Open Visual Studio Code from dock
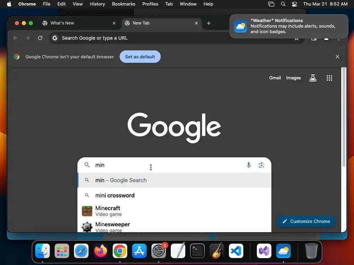354x265 pixels. [x=236, y=251]
